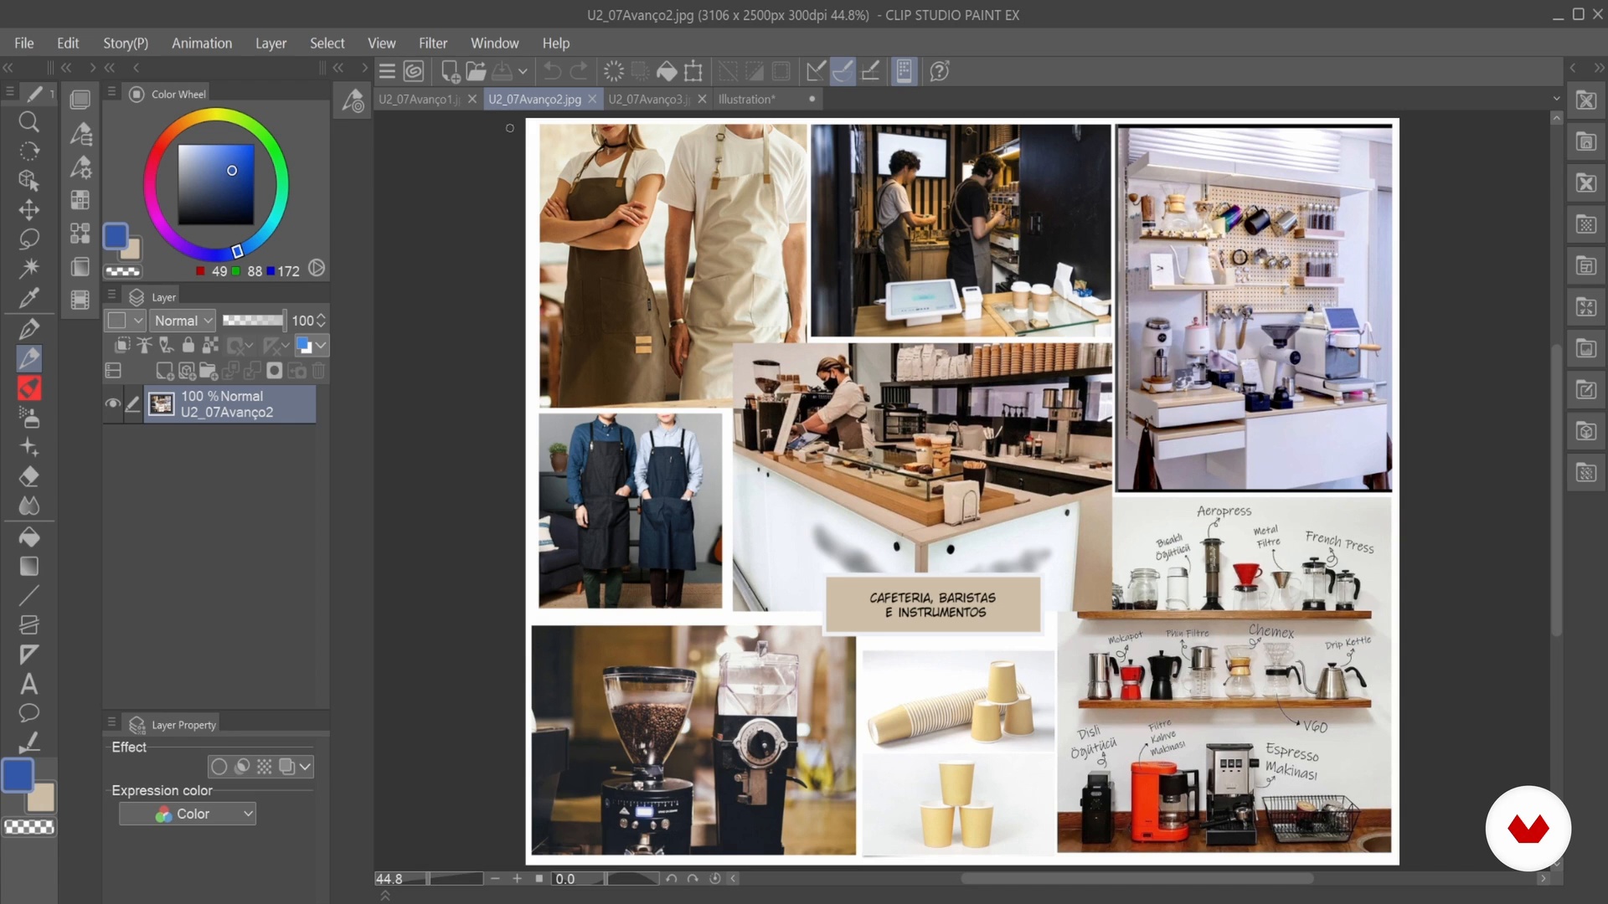Select the Airbrush tool

coord(28,417)
